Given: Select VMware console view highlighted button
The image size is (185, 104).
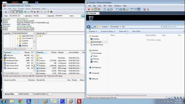Looking at the screenshot, I should pyautogui.click(x=139, y=9).
